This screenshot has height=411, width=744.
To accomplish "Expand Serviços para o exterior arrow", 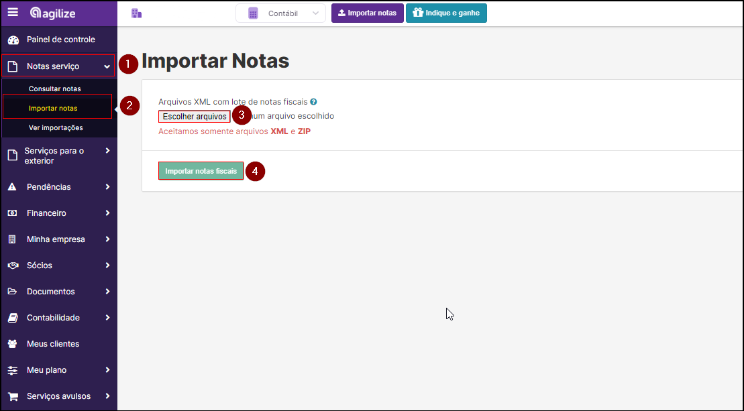I will [x=108, y=150].
